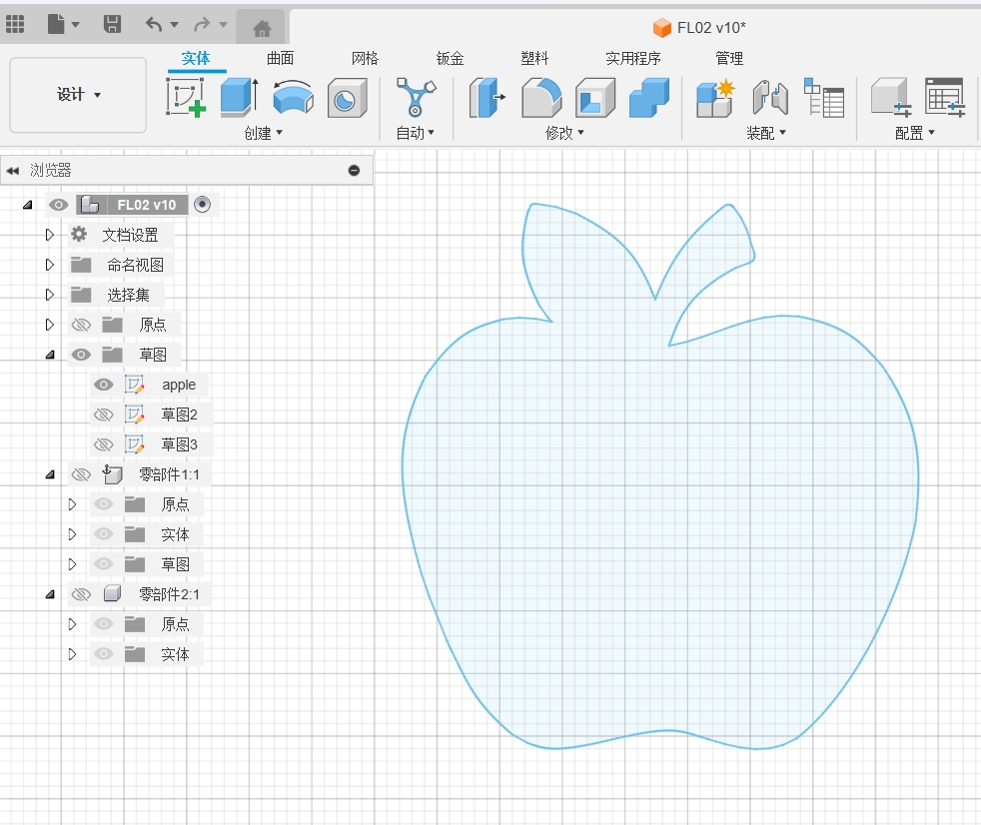Collapse the FL02 v10 root node

28,205
